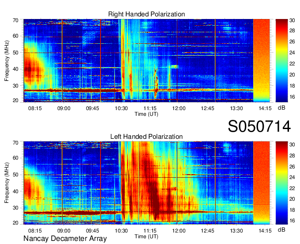Click the 40 MHz tick of Left Handed plot
Viewport: 300px width, 244px height.
15,191
